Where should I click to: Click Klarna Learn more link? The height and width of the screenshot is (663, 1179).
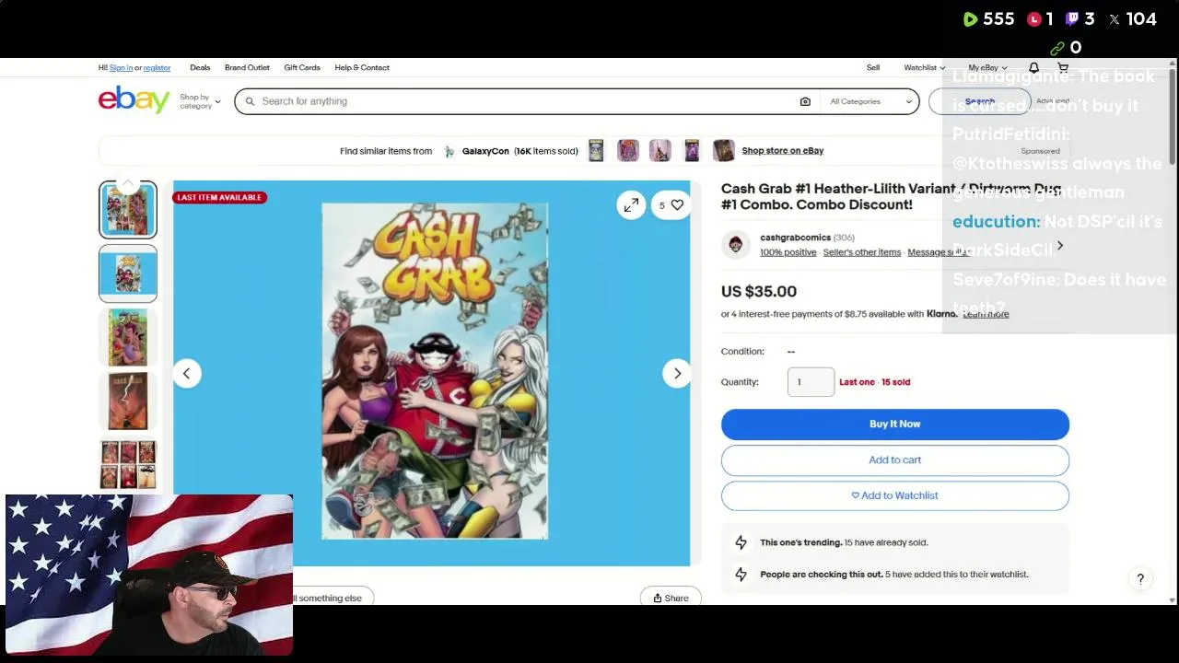tap(986, 314)
